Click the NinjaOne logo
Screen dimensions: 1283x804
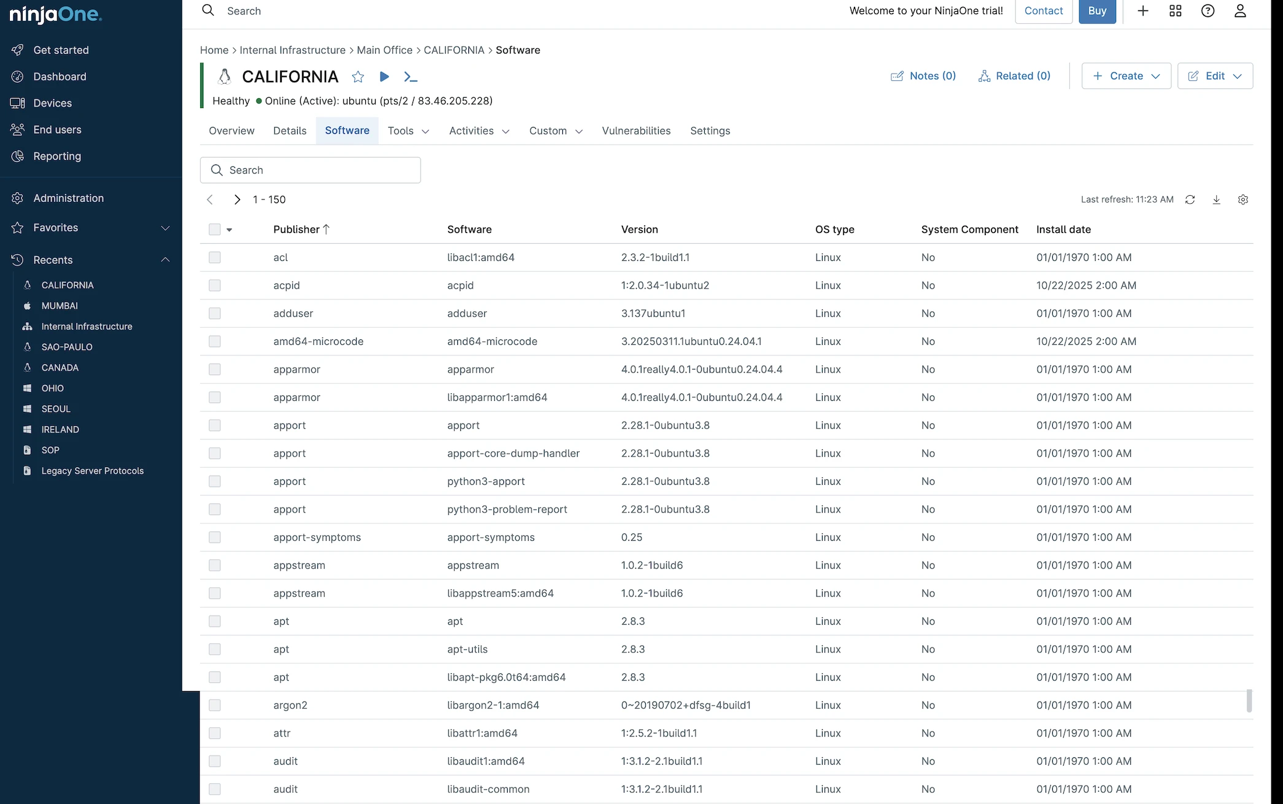click(55, 14)
